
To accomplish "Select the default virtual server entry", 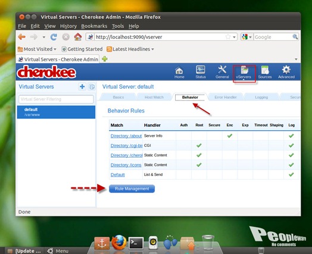I will point(56,112).
